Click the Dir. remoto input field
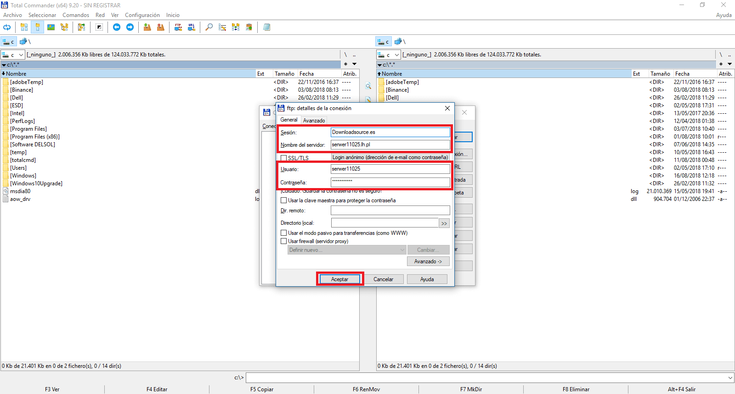735x394 pixels. [x=390, y=211]
